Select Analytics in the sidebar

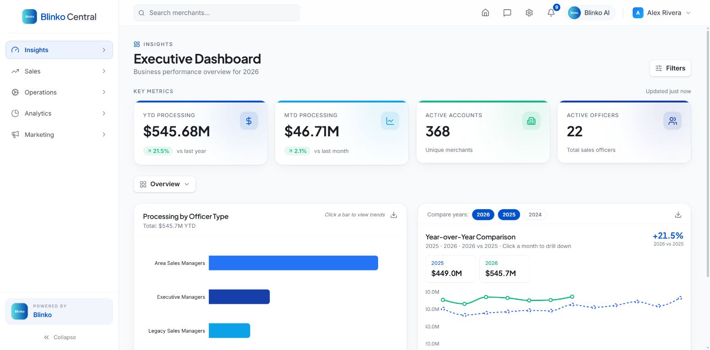click(x=59, y=113)
